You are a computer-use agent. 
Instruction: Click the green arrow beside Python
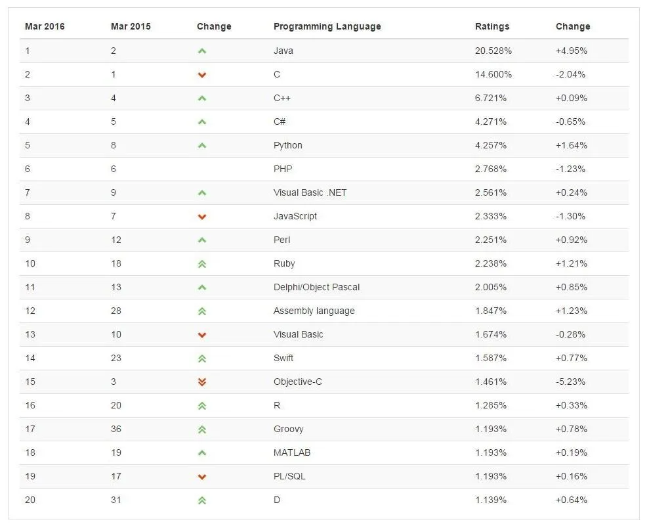pyautogui.click(x=202, y=146)
